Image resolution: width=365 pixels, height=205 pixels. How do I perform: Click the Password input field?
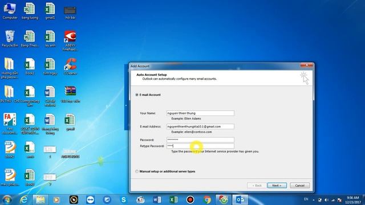(x=200, y=140)
